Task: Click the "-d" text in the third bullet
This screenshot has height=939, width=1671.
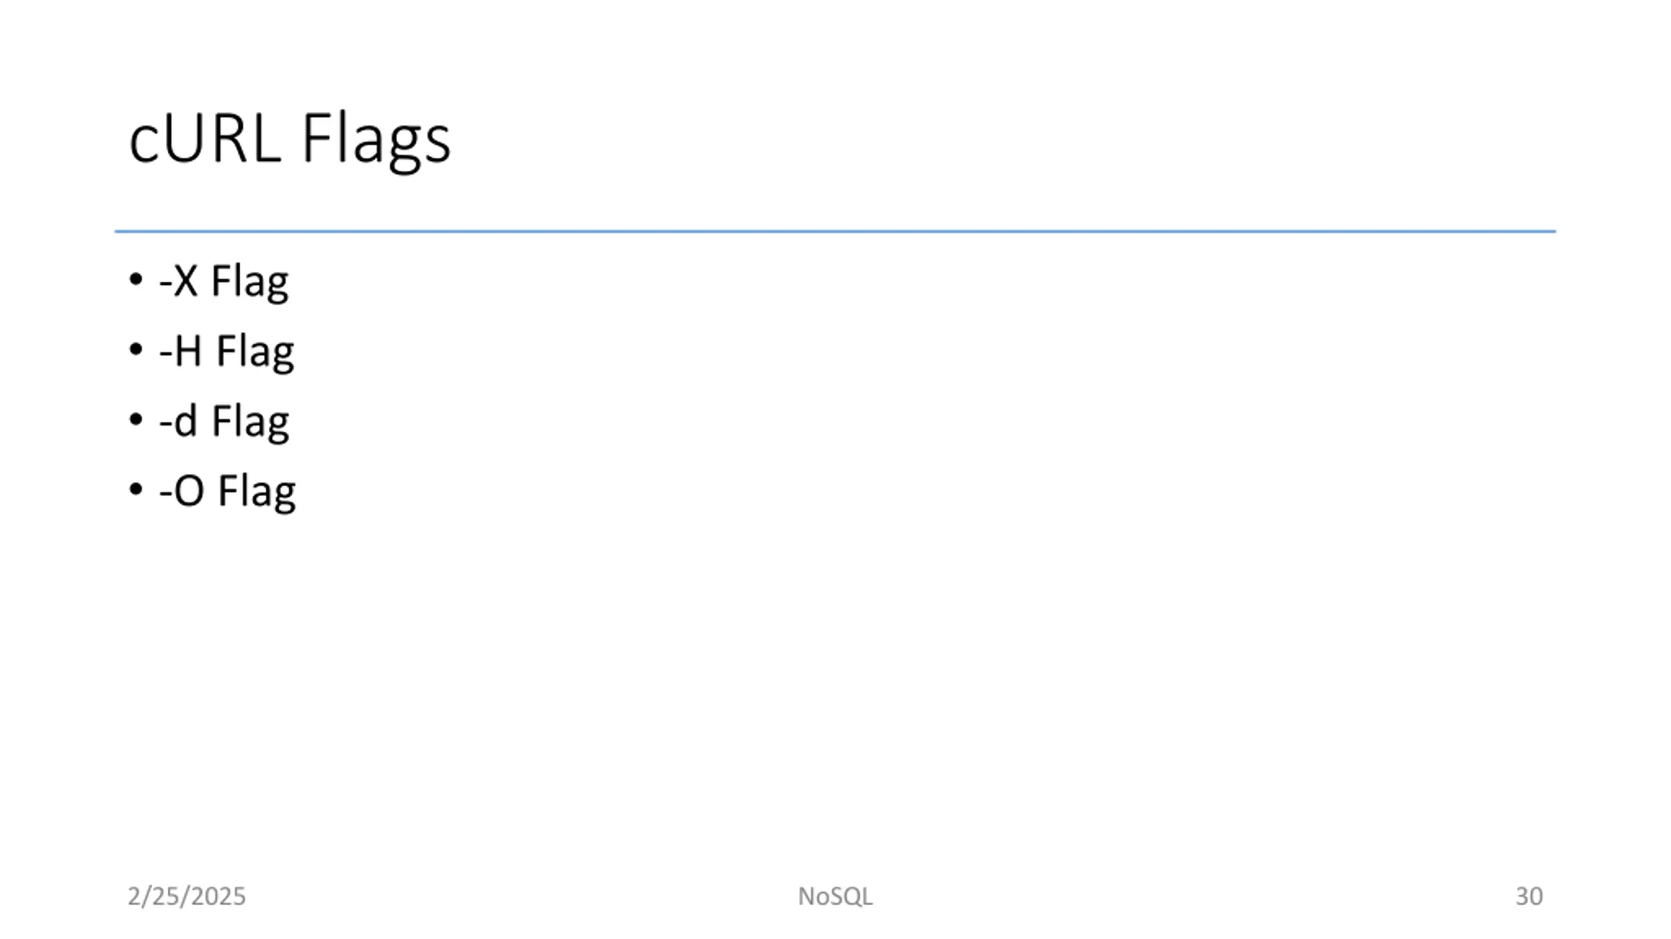Action: (x=178, y=421)
